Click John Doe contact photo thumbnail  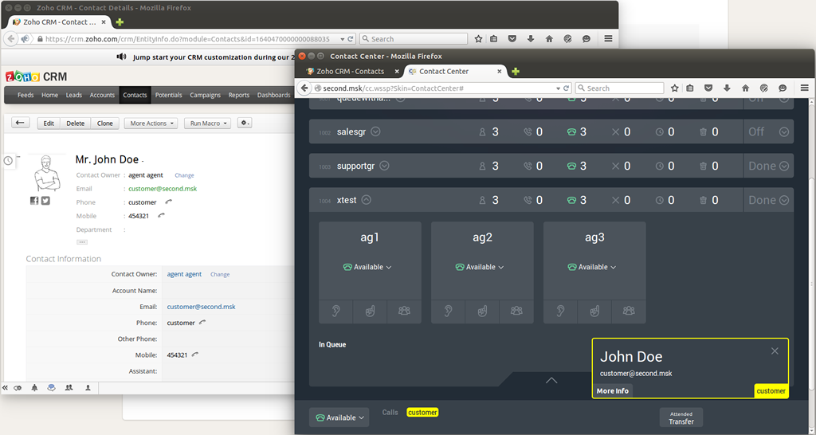pos(47,173)
